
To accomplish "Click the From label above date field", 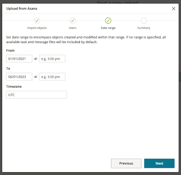I will (x=10, y=51).
